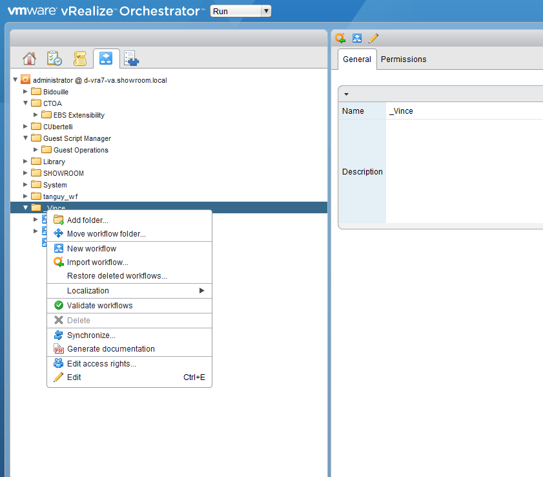Select the Workflows view tab icon
The width and height of the screenshot is (543, 477).
(x=106, y=58)
